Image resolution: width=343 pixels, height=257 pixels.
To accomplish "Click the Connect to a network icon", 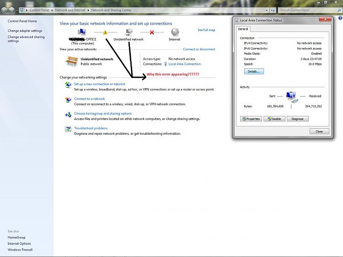I will tap(68, 100).
